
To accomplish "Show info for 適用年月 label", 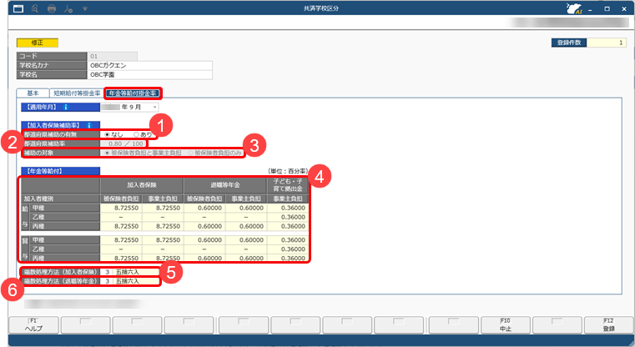I will pos(66,108).
